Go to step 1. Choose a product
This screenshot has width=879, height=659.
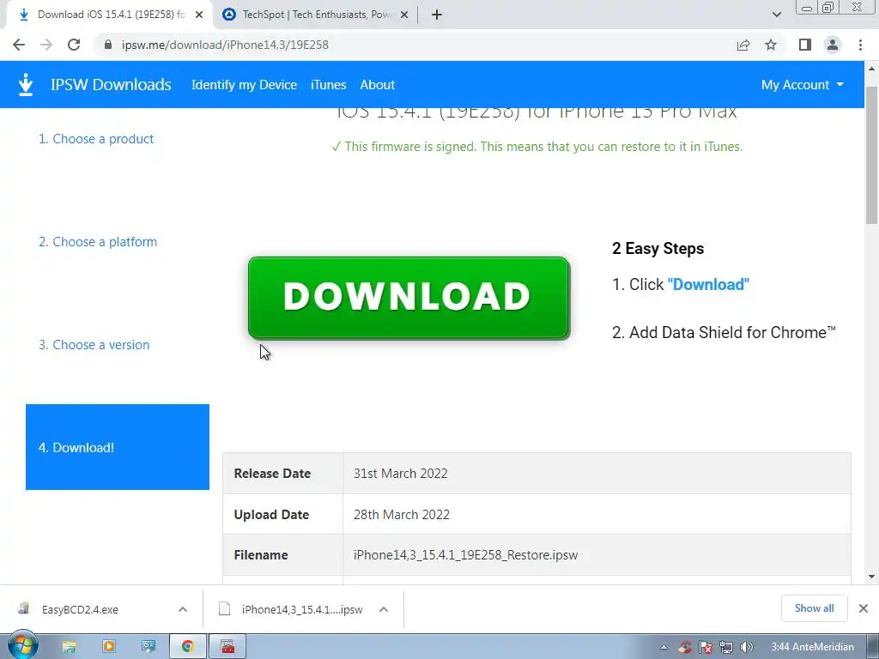(x=96, y=139)
